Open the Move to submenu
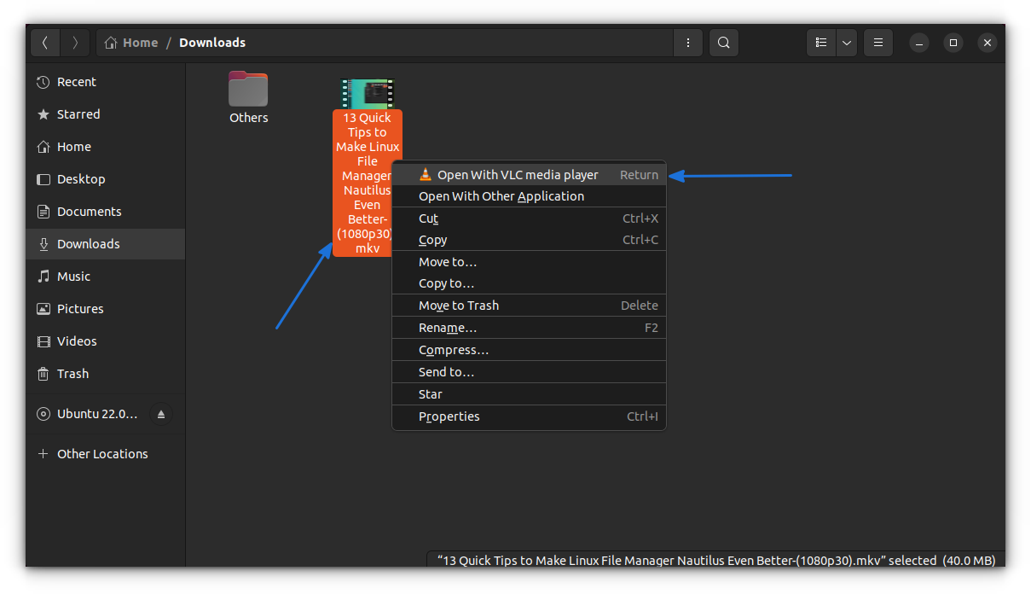The image size is (1031, 594). pos(448,261)
